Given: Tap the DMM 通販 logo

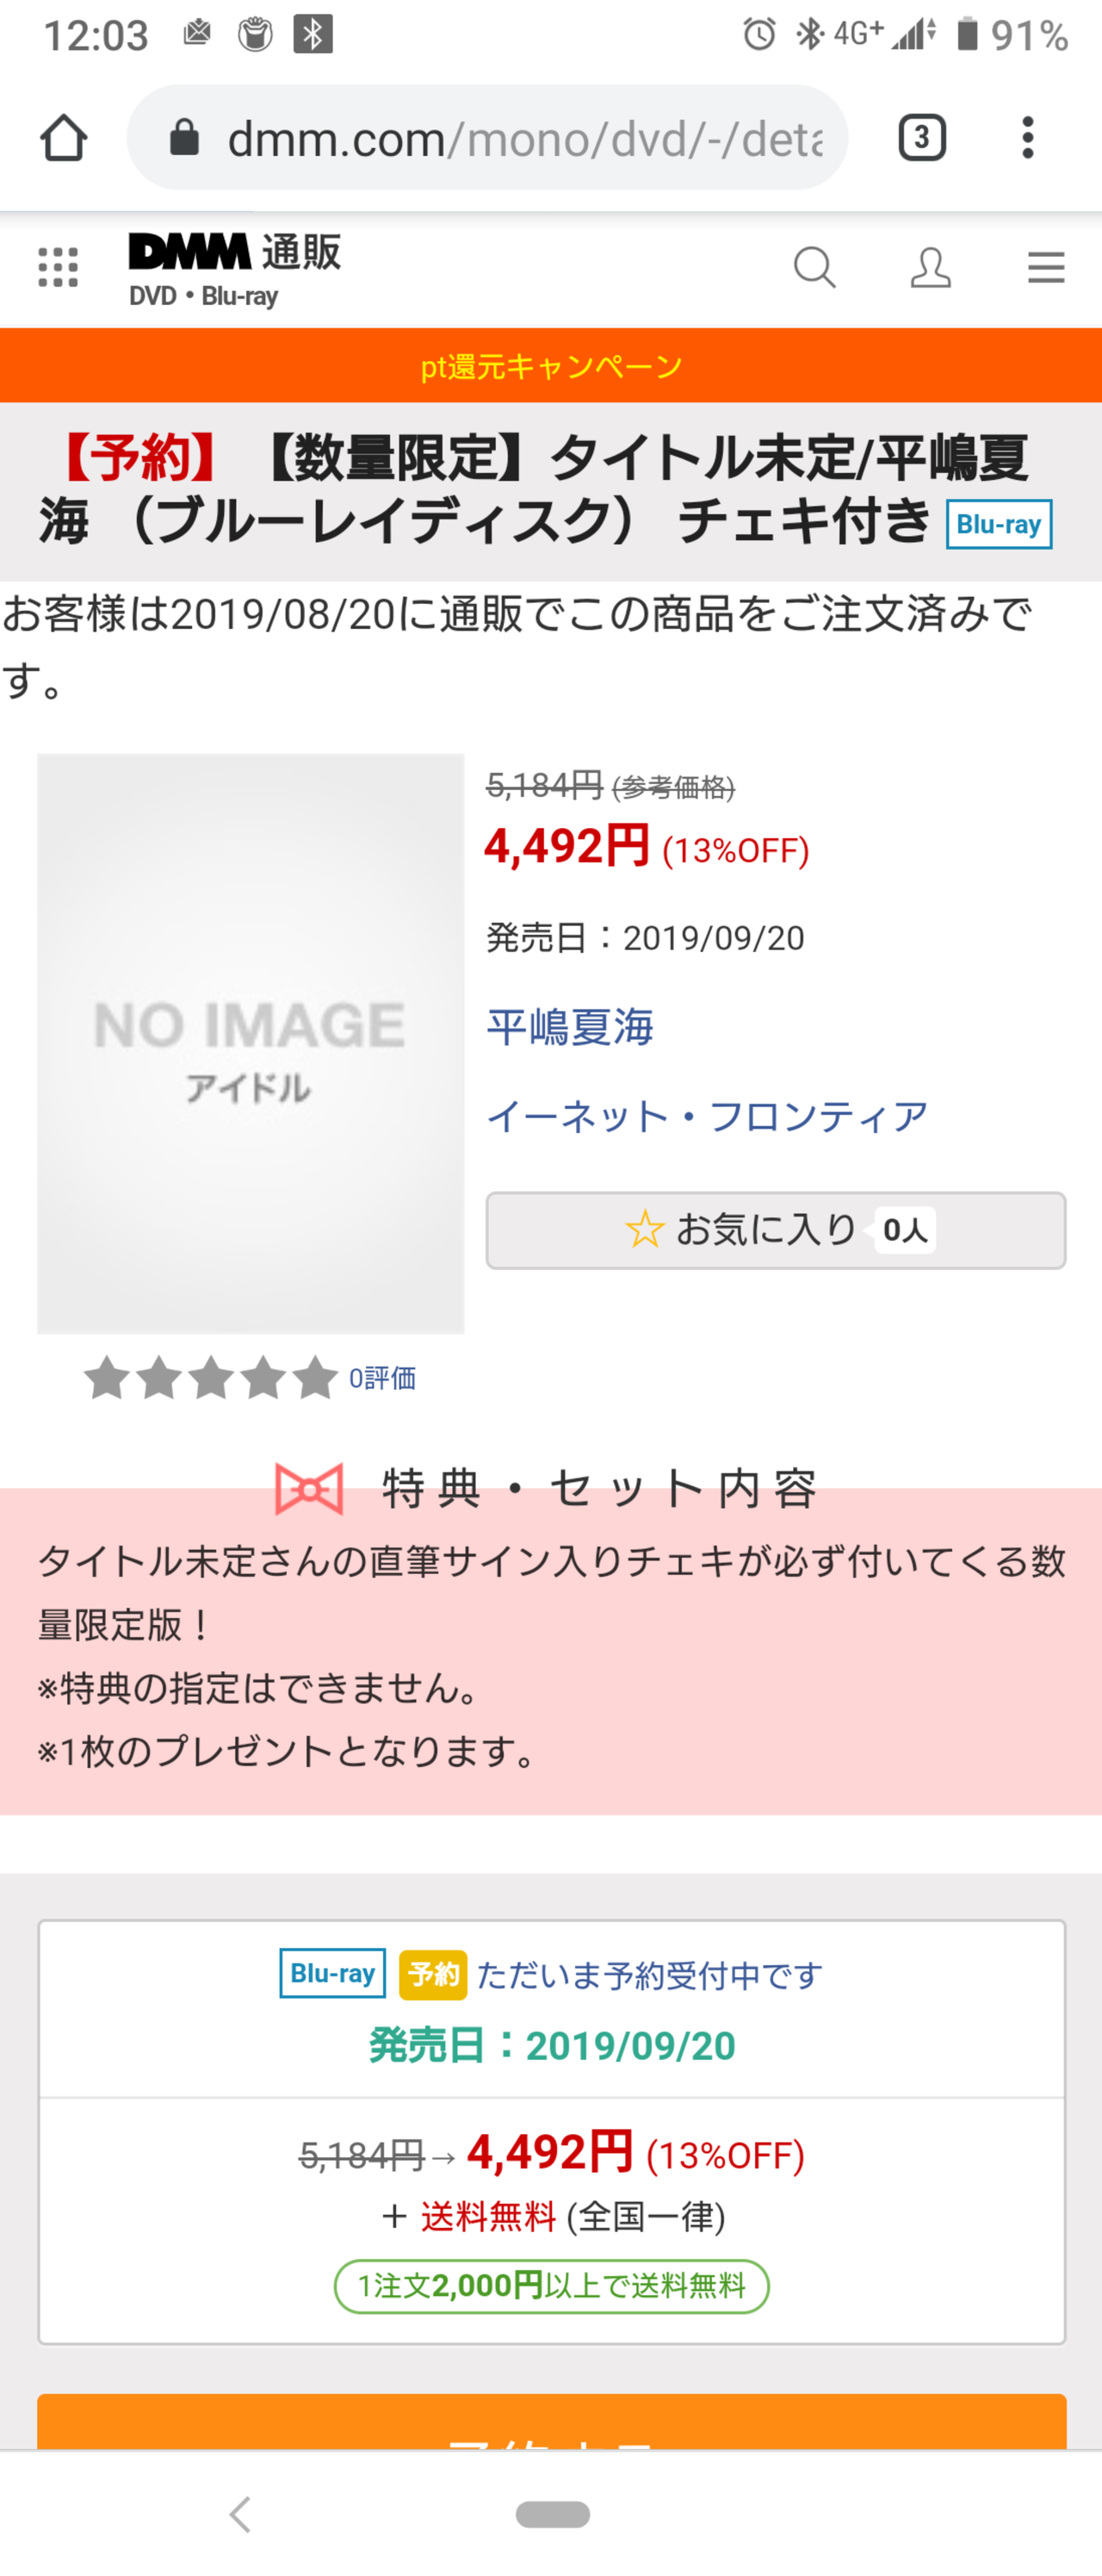Looking at the screenshot, I should (235, 268).
